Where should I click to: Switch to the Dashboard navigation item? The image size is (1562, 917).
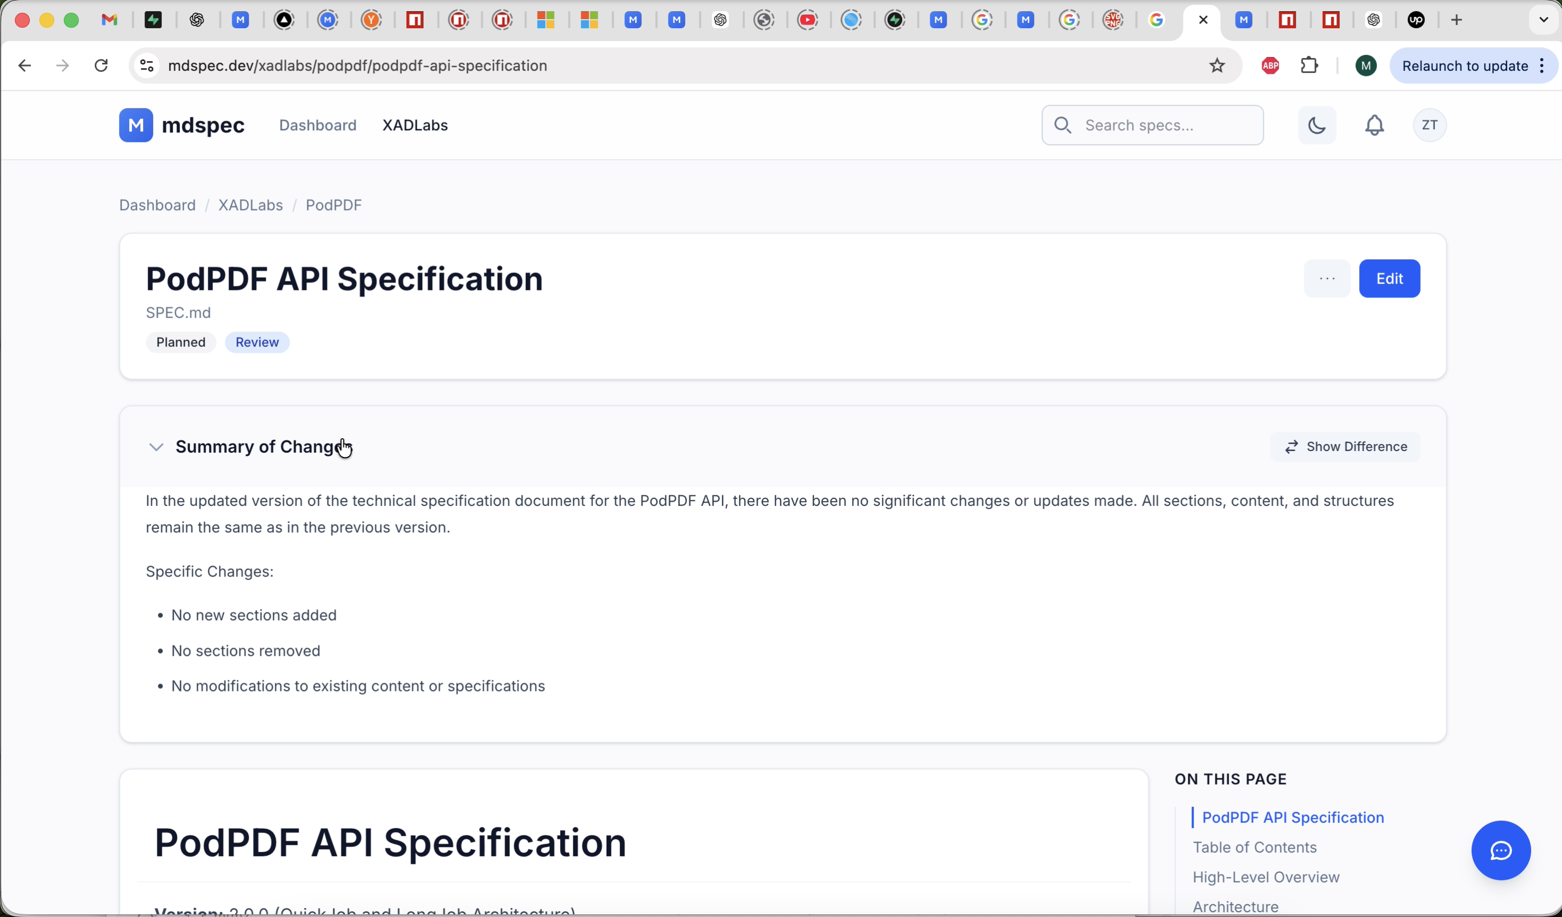tap(317, 124)
